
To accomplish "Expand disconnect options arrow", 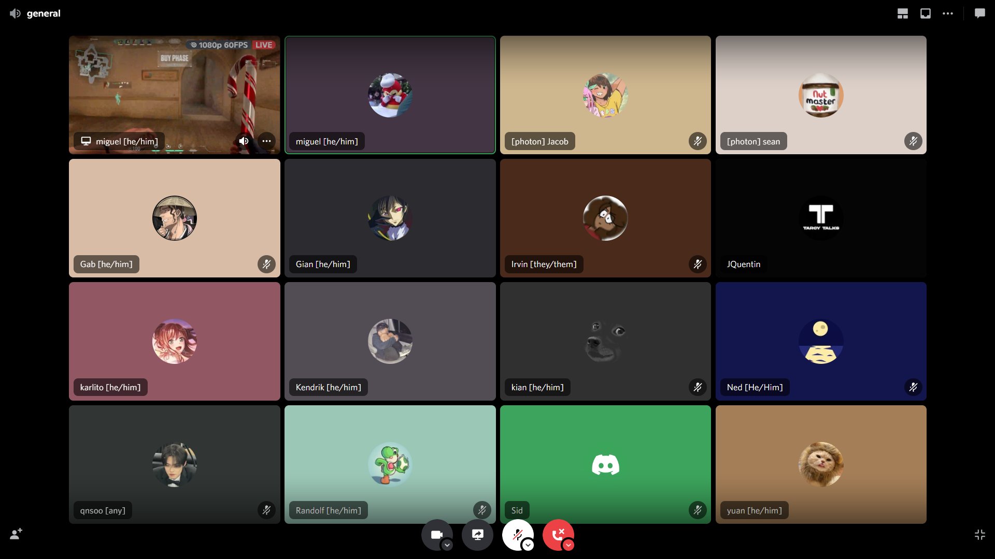I will 568,545.
